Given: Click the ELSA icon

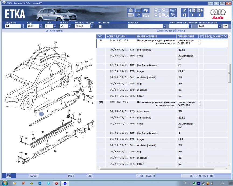Looking at the screenshot, I should 158,10.
